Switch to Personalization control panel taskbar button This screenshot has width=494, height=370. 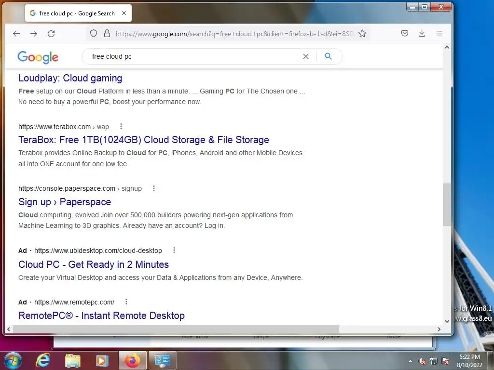[x=162, y=360]
